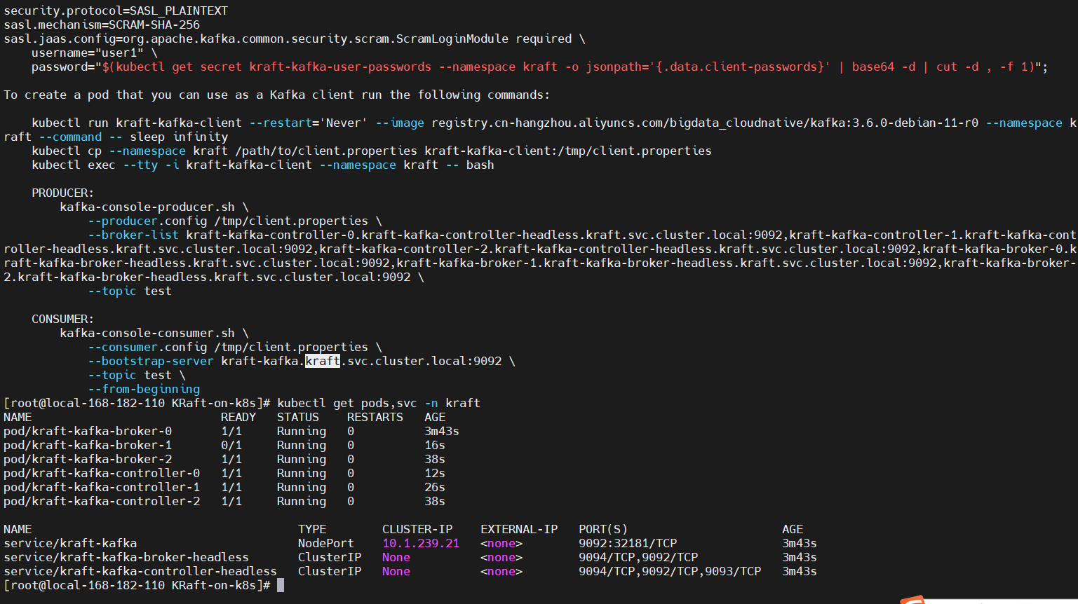1078x604 pixels.
Task: Click the Running status of kraft-kafka-broker-0
Action: pyautogui.click(x=302, y=432)
